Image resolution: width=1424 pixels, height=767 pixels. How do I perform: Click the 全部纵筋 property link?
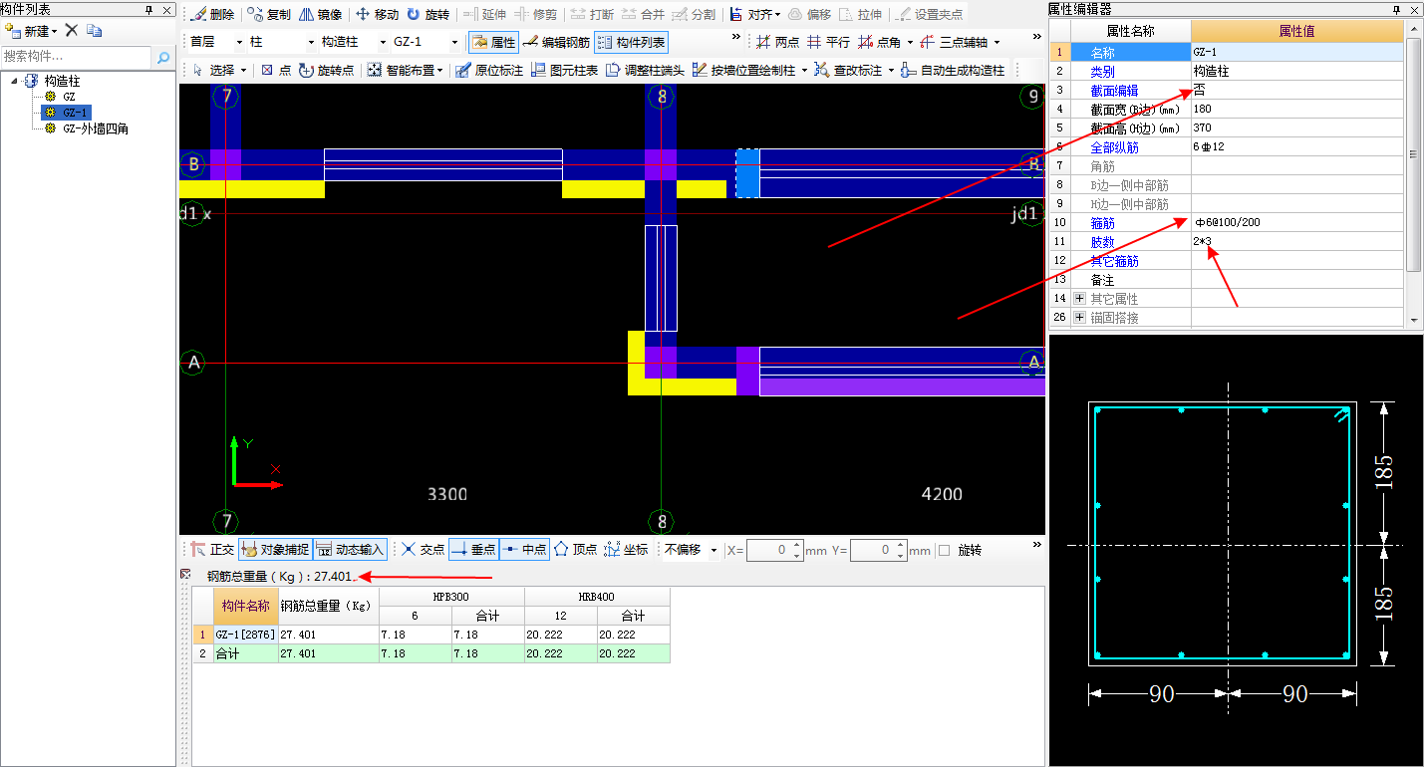click(1114, 147)
